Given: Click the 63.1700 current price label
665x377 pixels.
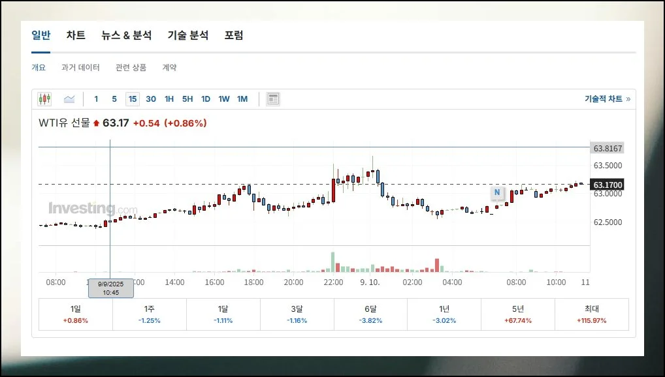Looking at the screenshot, I should (x=607, y=185).
